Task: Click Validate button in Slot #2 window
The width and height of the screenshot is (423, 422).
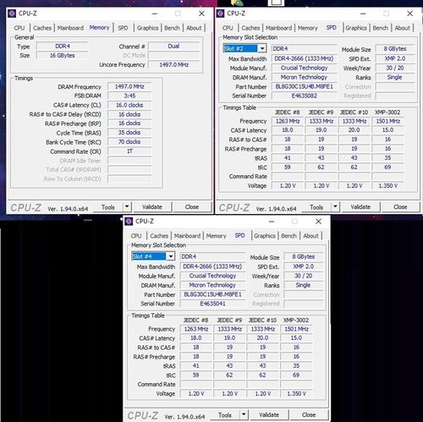Action: click(360, 207)
